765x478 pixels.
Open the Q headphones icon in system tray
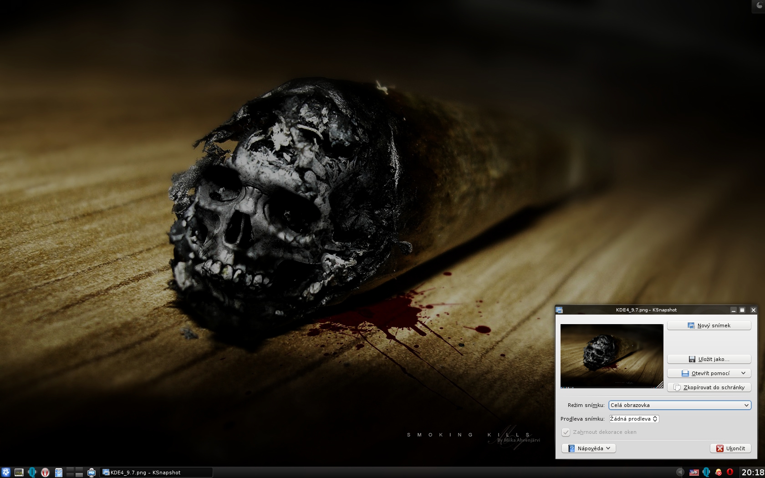(706, 473)
